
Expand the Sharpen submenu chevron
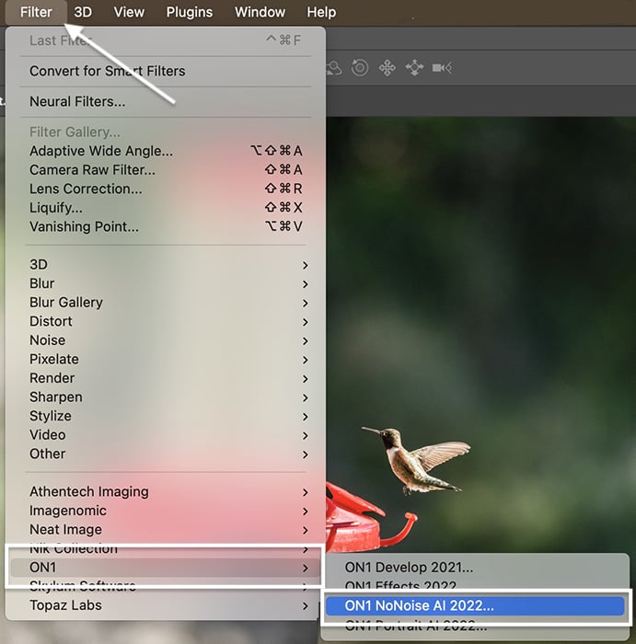click(x=306, y=397)
